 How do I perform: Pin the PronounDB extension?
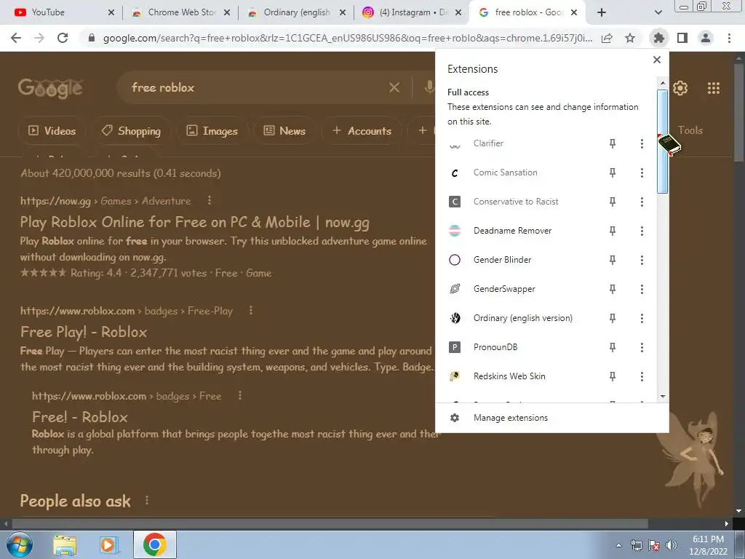(x=613, y=347)
